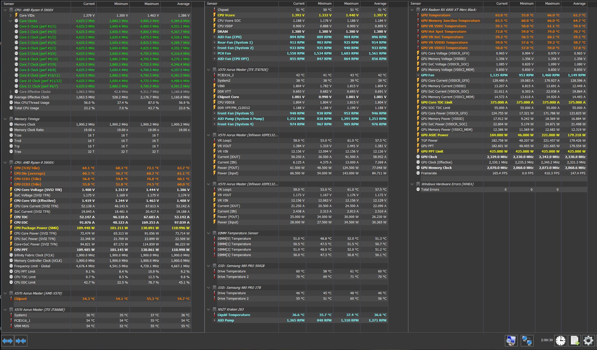The height and width of the screenshot is (350, 597).
Task: Reset the elapsed time clock icon
Action: 561,341
